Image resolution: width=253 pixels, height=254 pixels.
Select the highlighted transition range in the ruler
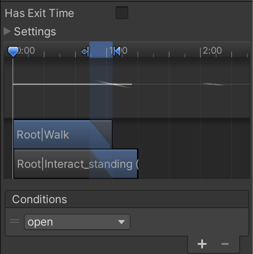(101, 50)
